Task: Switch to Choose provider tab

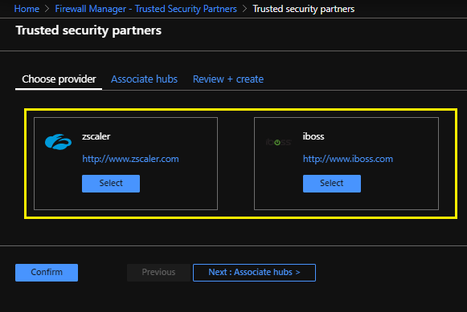Action: [59, 79]
